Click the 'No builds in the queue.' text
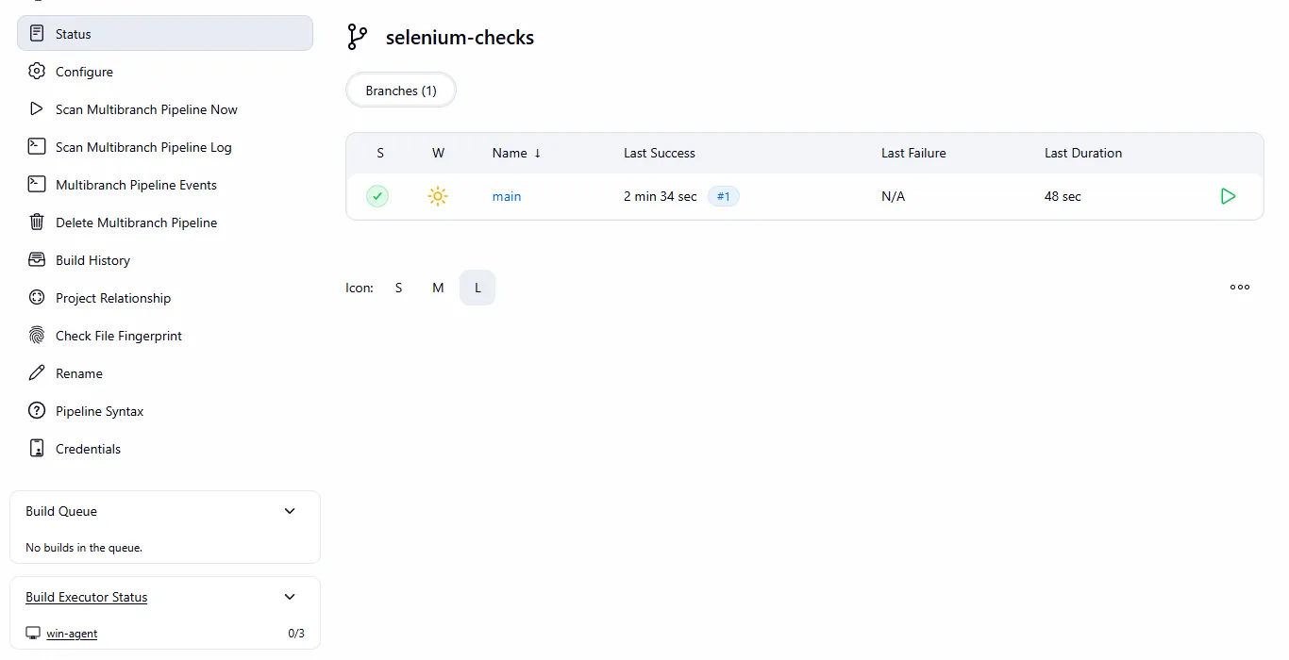Image resolution: width=1289 pixels, height=660 pixels. tap(84, 547)
